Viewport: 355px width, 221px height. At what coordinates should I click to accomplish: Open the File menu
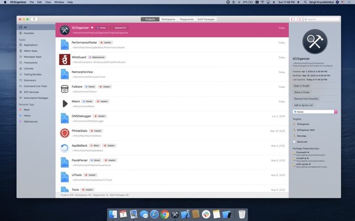click(32, 2)
